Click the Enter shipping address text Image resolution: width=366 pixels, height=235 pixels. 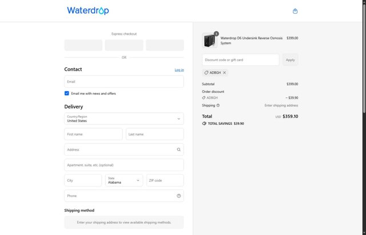pyautogui.click(x=281, y=106)
